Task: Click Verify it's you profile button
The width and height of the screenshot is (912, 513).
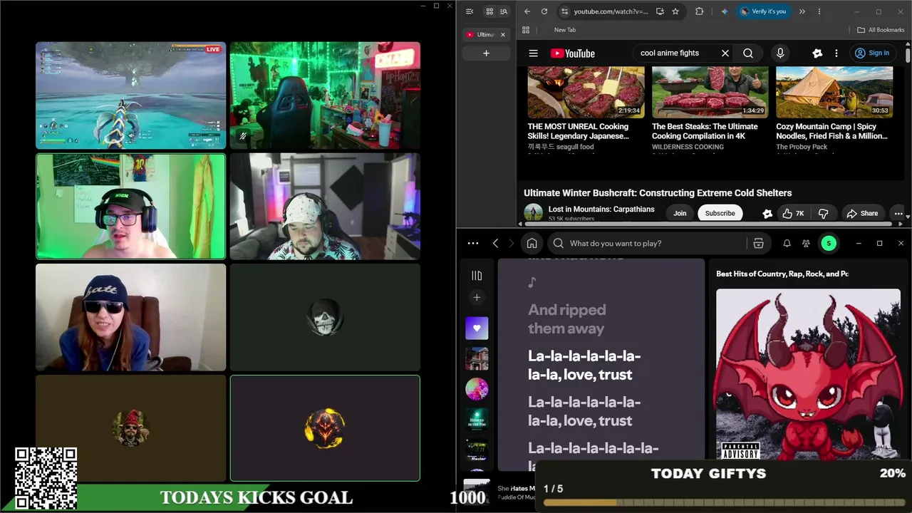Action: tap(763, 11)
